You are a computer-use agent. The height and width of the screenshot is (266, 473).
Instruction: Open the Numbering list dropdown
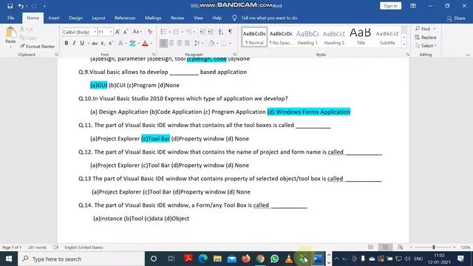(183, 32)
